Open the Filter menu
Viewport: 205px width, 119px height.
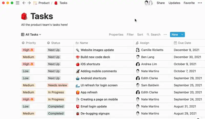tap(130, 34)
